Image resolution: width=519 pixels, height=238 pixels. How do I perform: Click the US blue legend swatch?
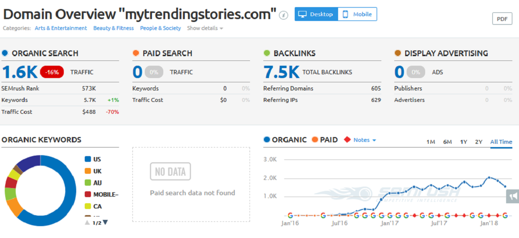click(x=88, y=159)
